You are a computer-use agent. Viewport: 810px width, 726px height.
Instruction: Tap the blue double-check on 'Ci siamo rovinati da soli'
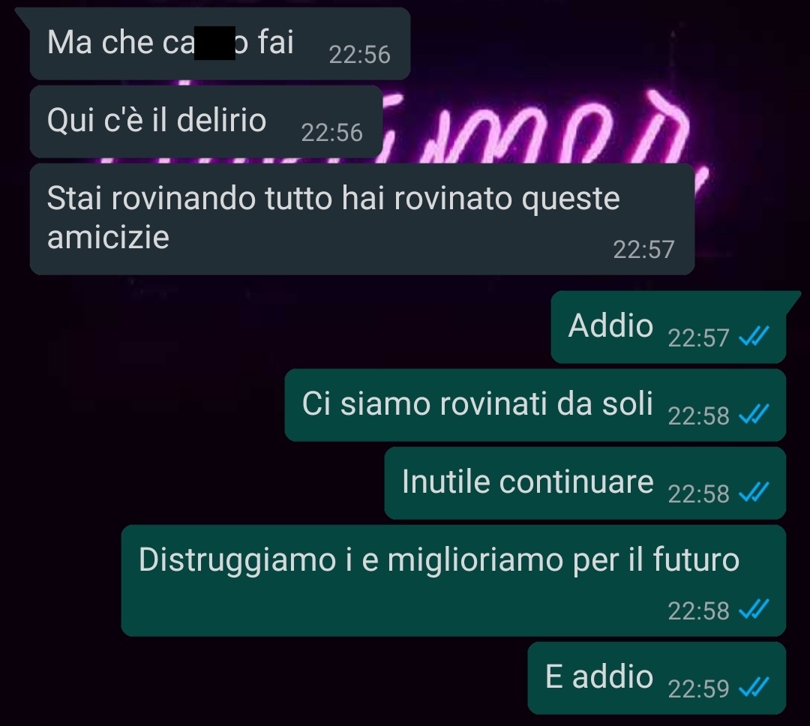[x=754, y=415]
